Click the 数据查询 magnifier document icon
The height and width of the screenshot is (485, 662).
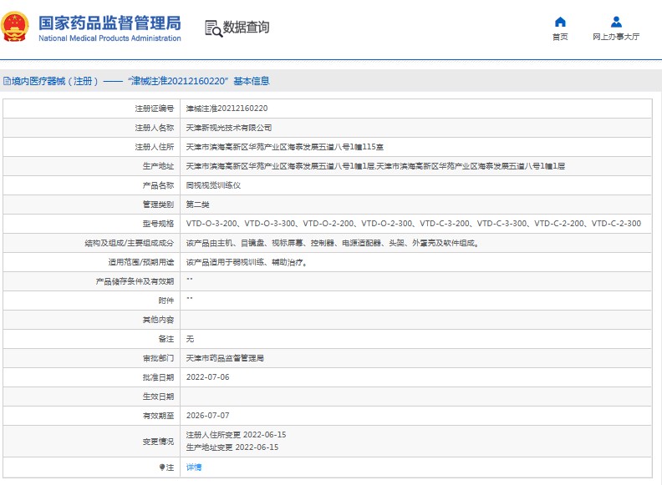click(x=213, y=28)
